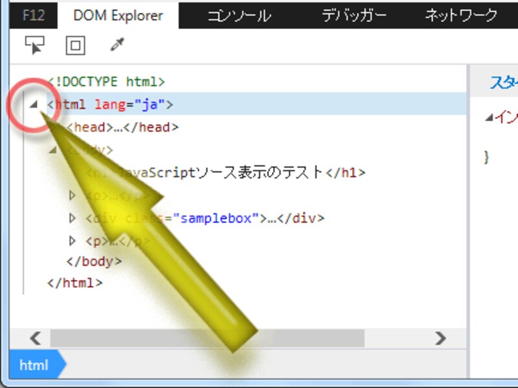Expand the div class samplebox node
This screenshot has width=518, height=388.
tap(72, 218)
